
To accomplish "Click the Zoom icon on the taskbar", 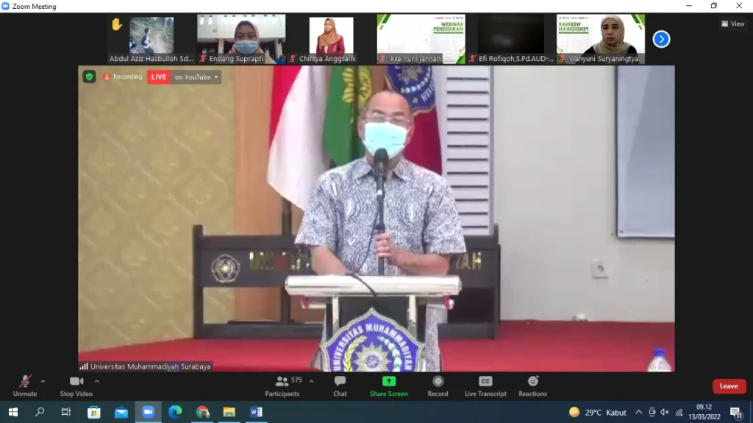I will (148, 412).
